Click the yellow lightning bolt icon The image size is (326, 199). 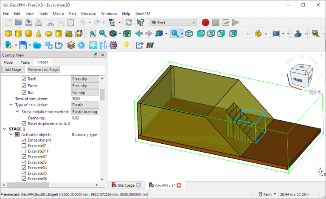pos(126,45)
